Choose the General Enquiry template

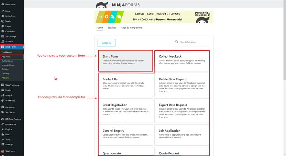126,135
